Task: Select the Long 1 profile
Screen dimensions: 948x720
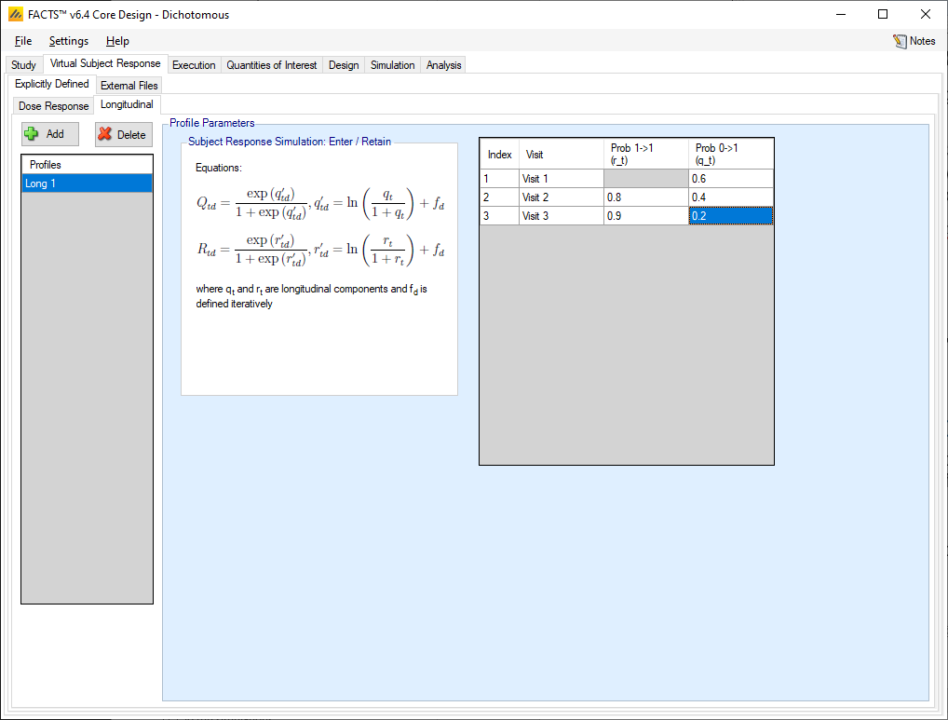Action: (87, 183)
